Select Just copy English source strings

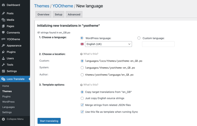tap(82, 98)
